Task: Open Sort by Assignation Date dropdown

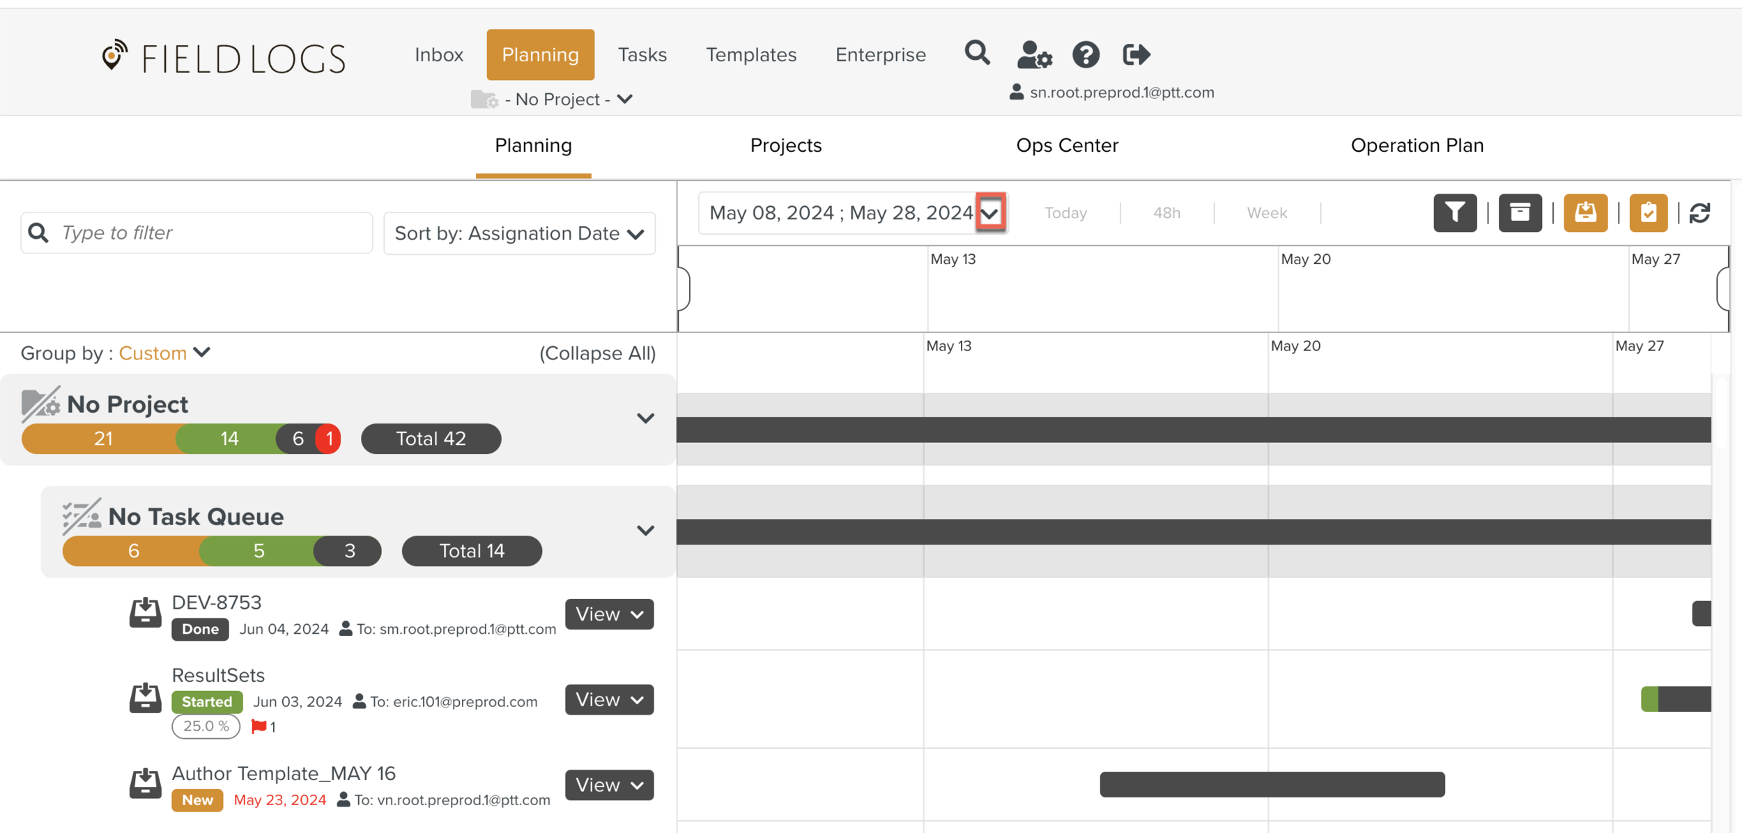Action: click(x=519, y=233)
